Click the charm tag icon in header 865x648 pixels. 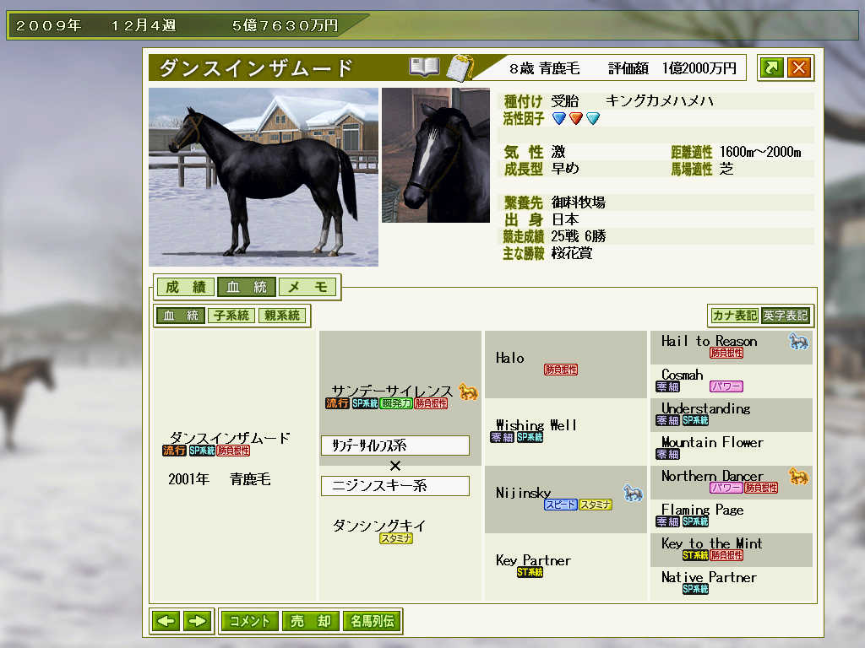[x=460, y=67]
